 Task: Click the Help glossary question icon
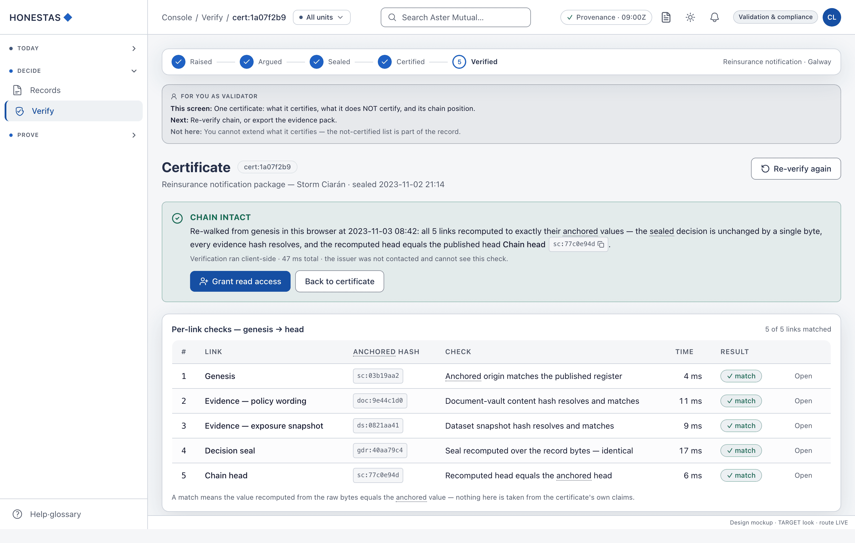click(17, 514)
